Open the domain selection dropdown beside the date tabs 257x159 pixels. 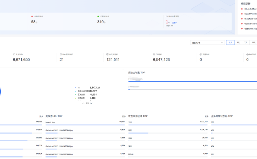pos(207,42)
